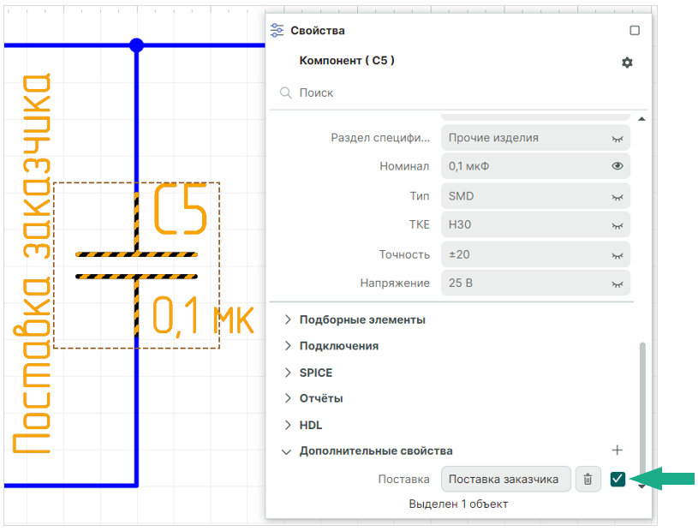Add new additional property with plus icon

pos(617,450)
